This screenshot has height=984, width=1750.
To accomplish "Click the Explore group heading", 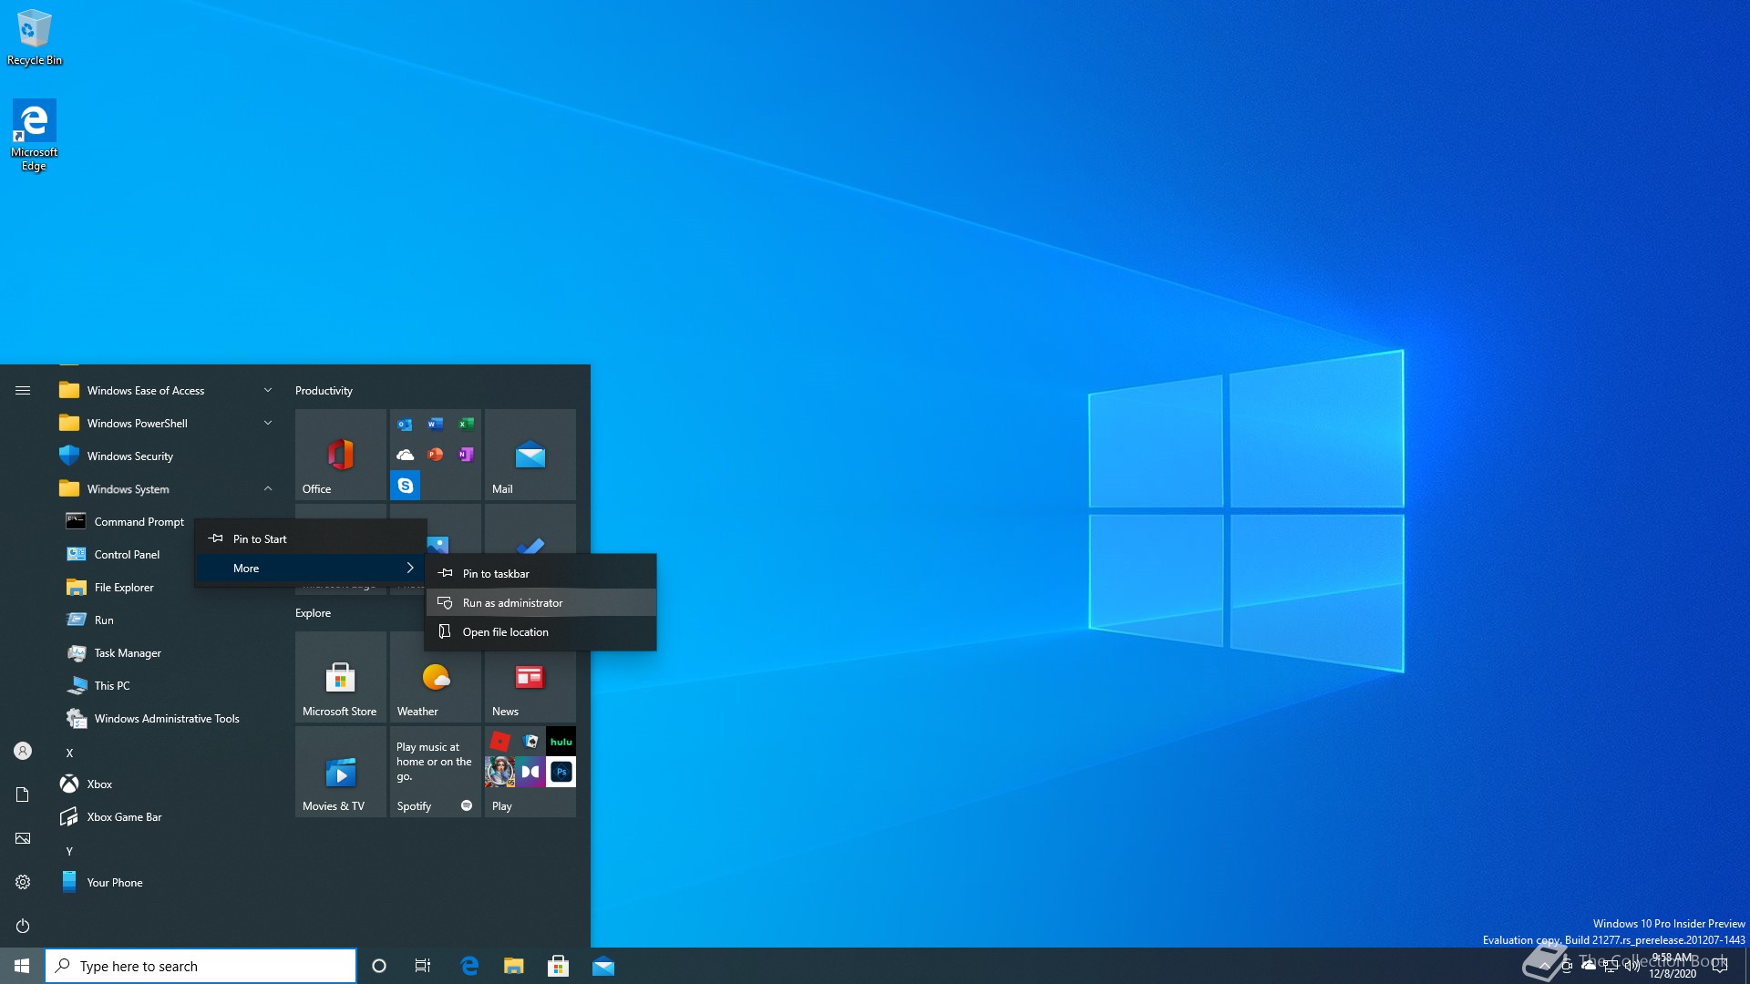I will [x=313, y=612].
